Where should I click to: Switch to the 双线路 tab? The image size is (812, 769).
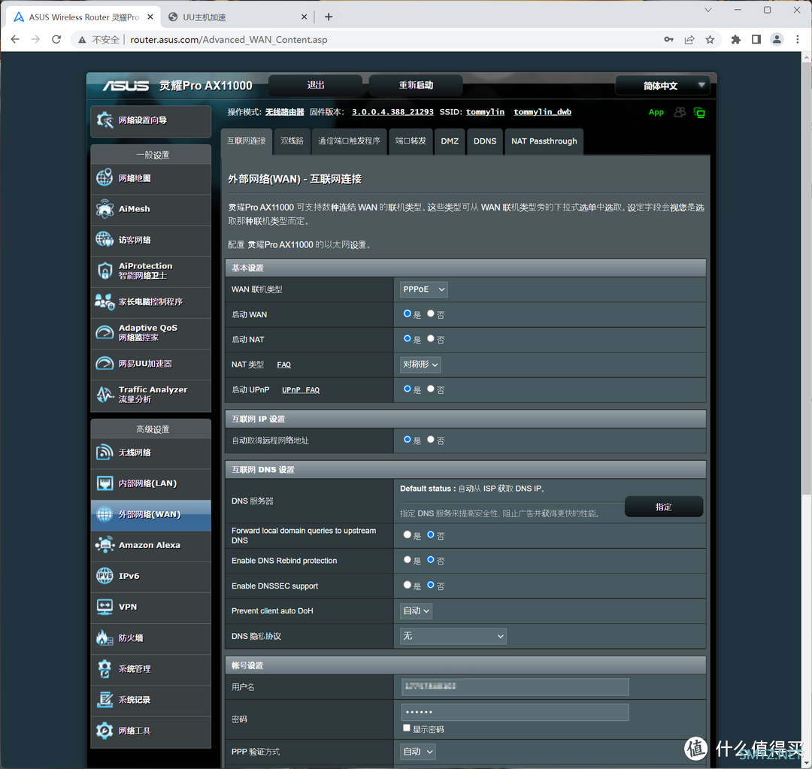[x=292, y=141]
